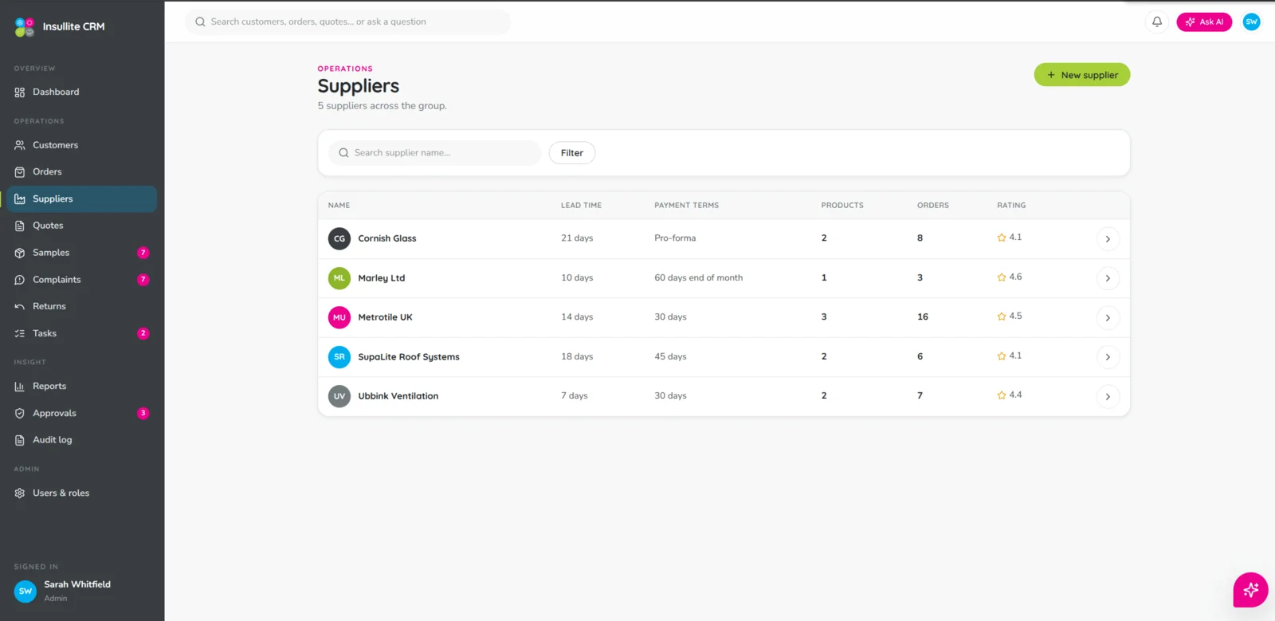1275x621 pixels.
Task: Click the Customers people icon
Action: [20, 145]
